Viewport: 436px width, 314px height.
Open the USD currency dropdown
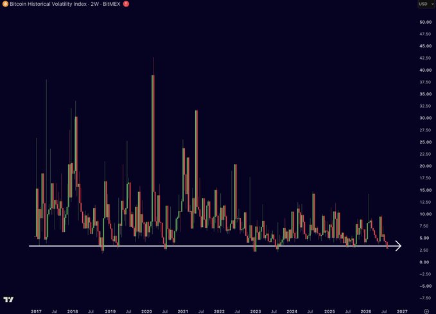(x=426, y=4)
